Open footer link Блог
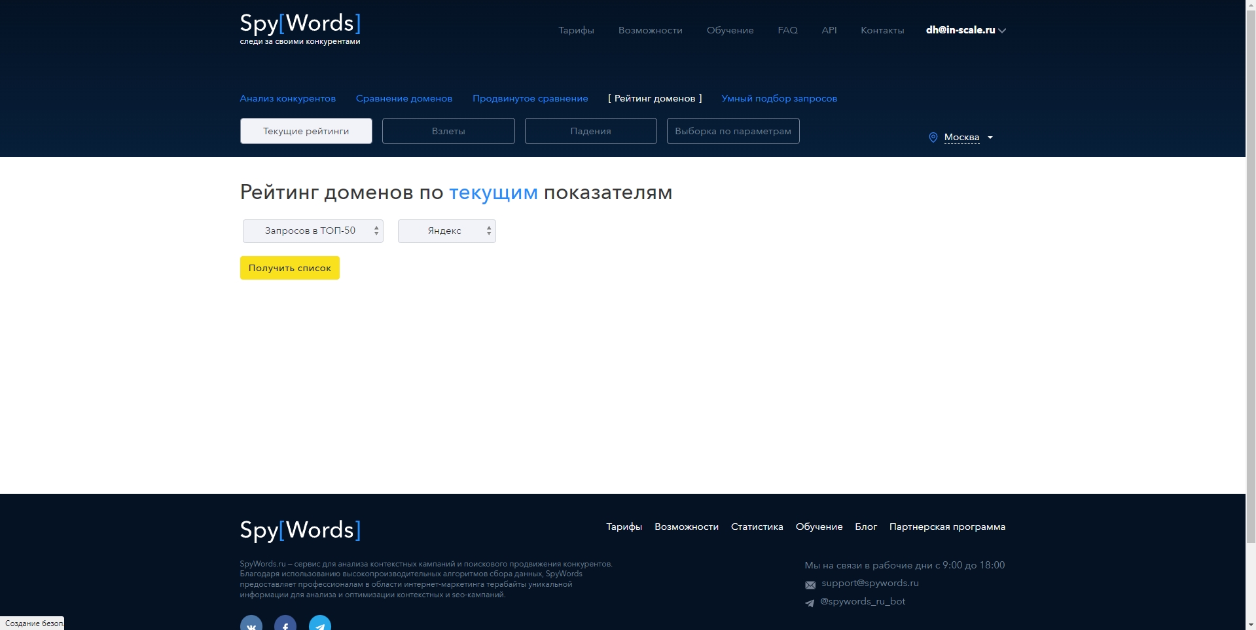This screenshot has width=1256, height=630. coord(865,527)
